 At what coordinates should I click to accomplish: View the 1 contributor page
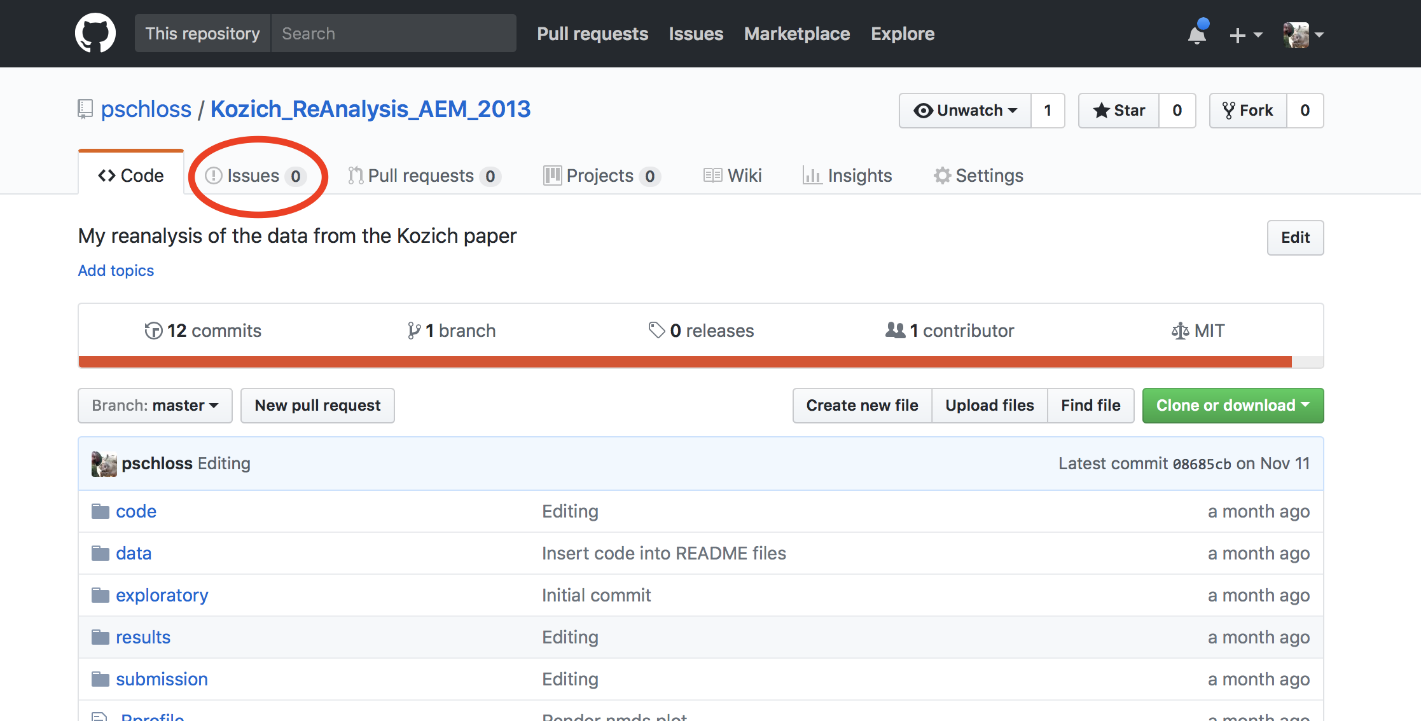click(x=950, y=331)
